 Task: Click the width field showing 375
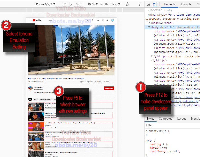64,4
